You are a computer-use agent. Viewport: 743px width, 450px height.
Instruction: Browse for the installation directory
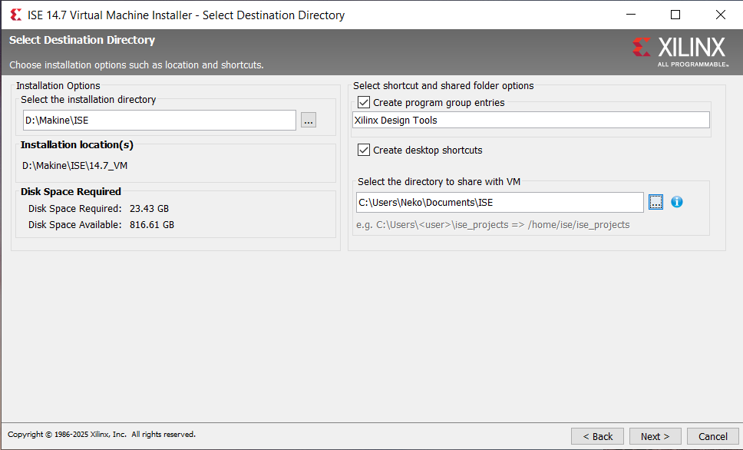point(309,121)
